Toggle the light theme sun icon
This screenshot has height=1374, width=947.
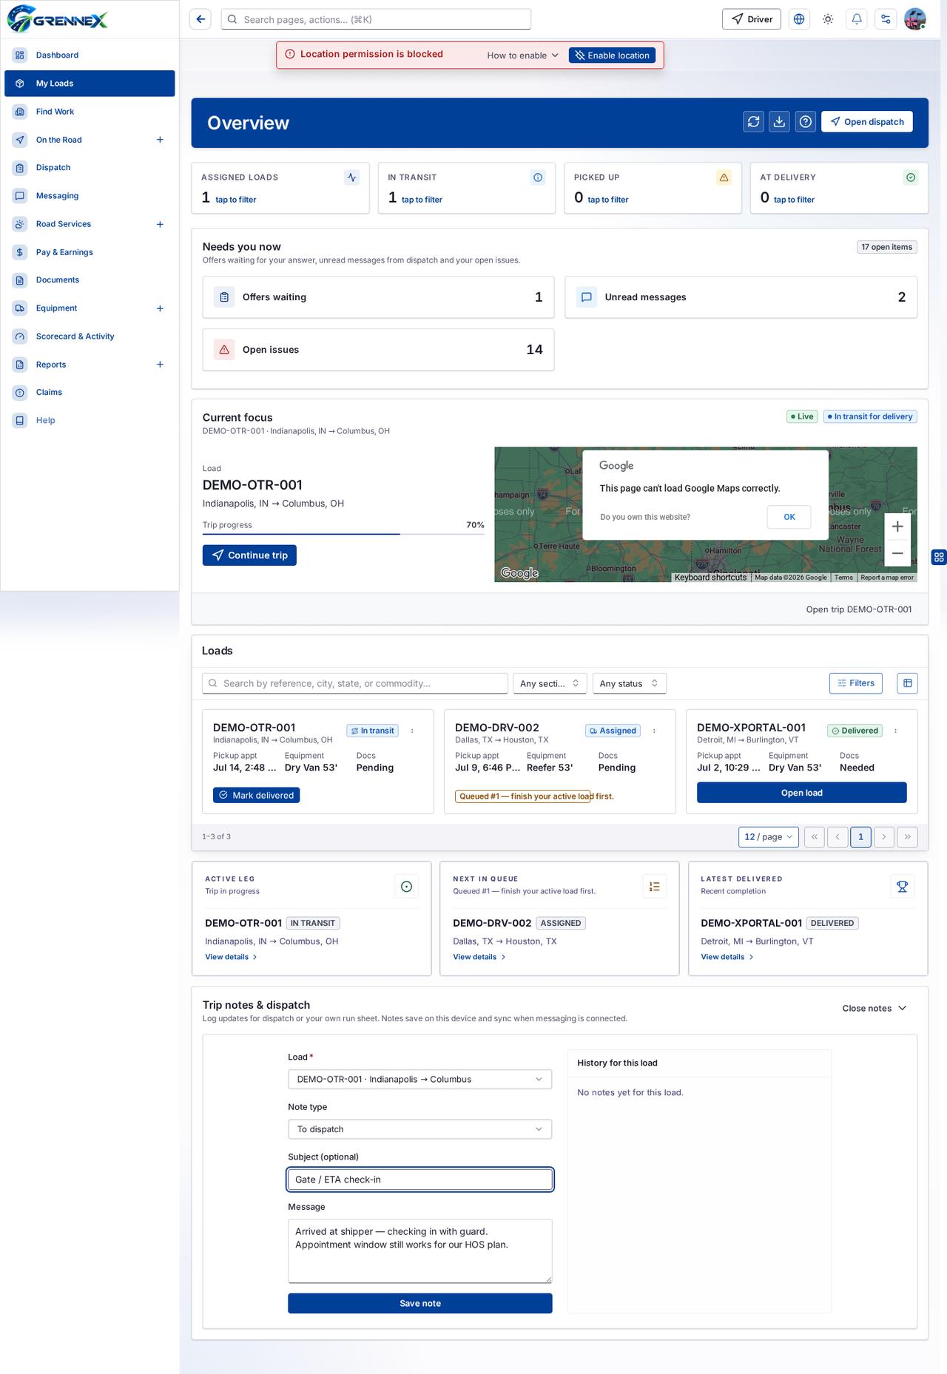828,19
